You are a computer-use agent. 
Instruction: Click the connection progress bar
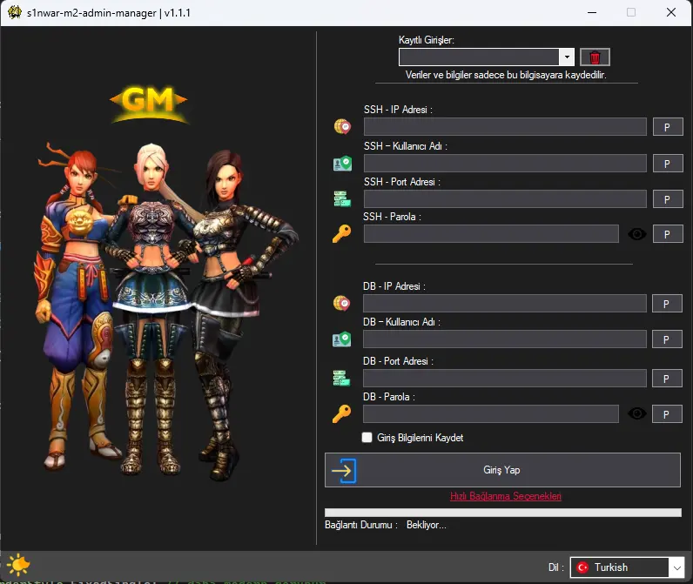[x=502, y=513]
